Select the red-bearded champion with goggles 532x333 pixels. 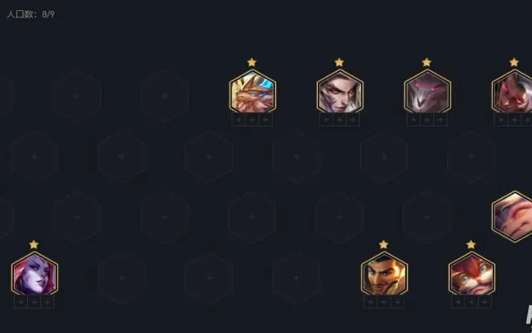472,274
